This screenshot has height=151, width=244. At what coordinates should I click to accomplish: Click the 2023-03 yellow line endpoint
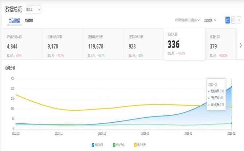(231, 107)
